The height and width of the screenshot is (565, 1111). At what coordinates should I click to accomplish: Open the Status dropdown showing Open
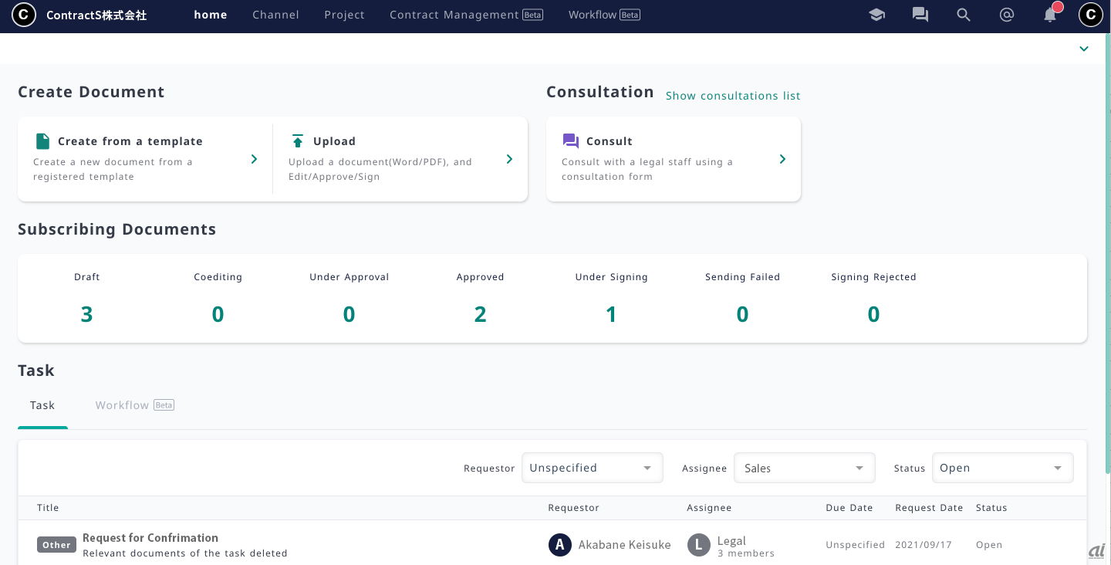tap(1002, 468)
